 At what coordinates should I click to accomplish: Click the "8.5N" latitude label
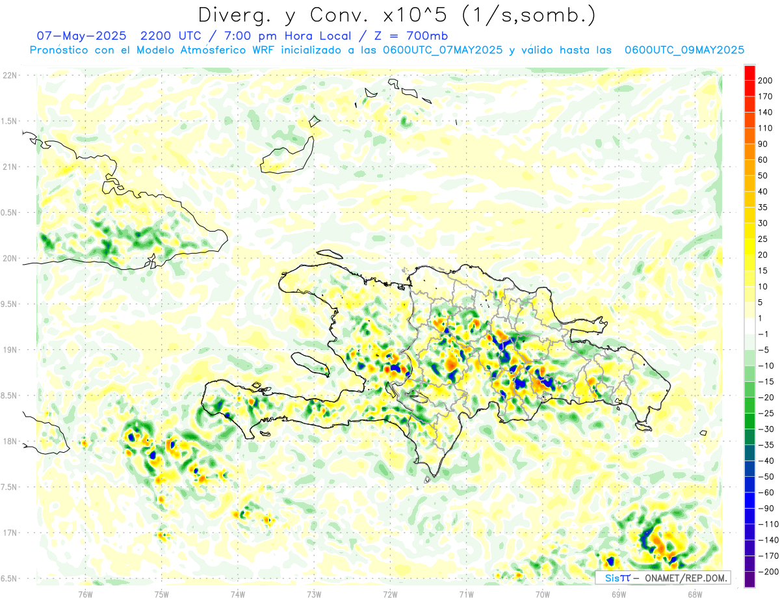[x=10, y=395]
